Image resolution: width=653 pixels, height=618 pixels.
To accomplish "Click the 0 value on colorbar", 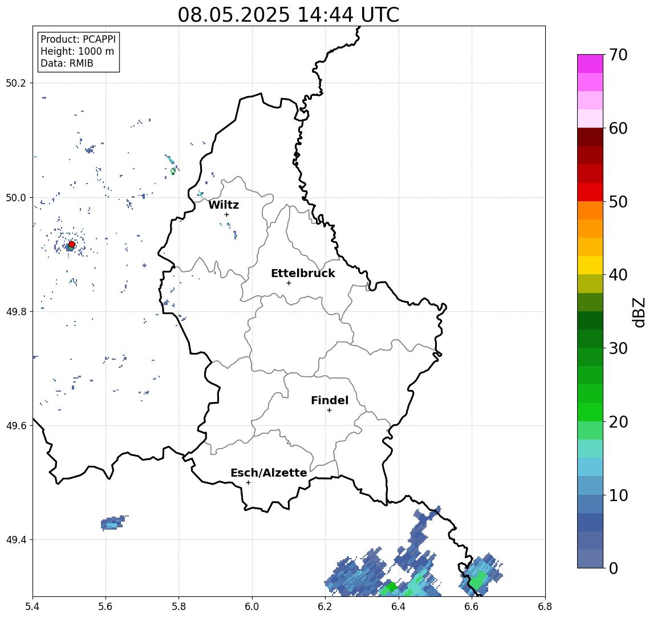I will click(x=614, y=568).
